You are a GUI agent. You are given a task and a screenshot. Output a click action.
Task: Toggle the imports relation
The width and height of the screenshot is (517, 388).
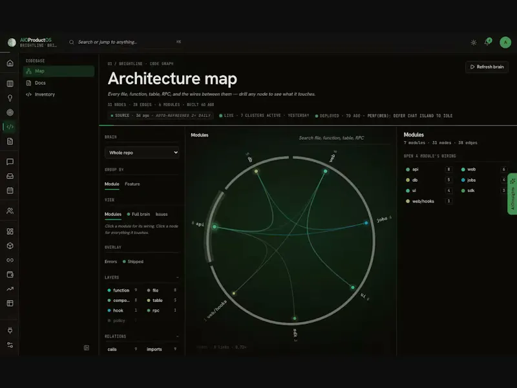[x=162, y=349]
